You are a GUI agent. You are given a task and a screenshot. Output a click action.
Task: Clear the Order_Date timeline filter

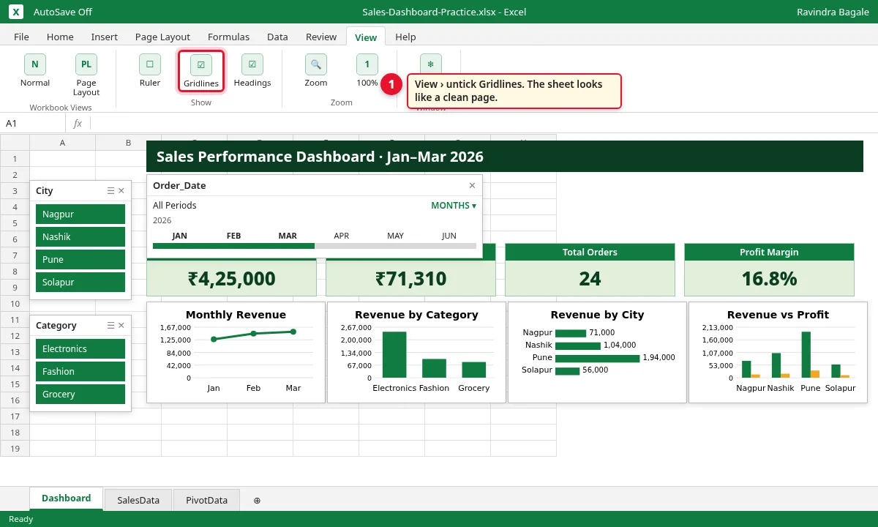coord(472,185)
